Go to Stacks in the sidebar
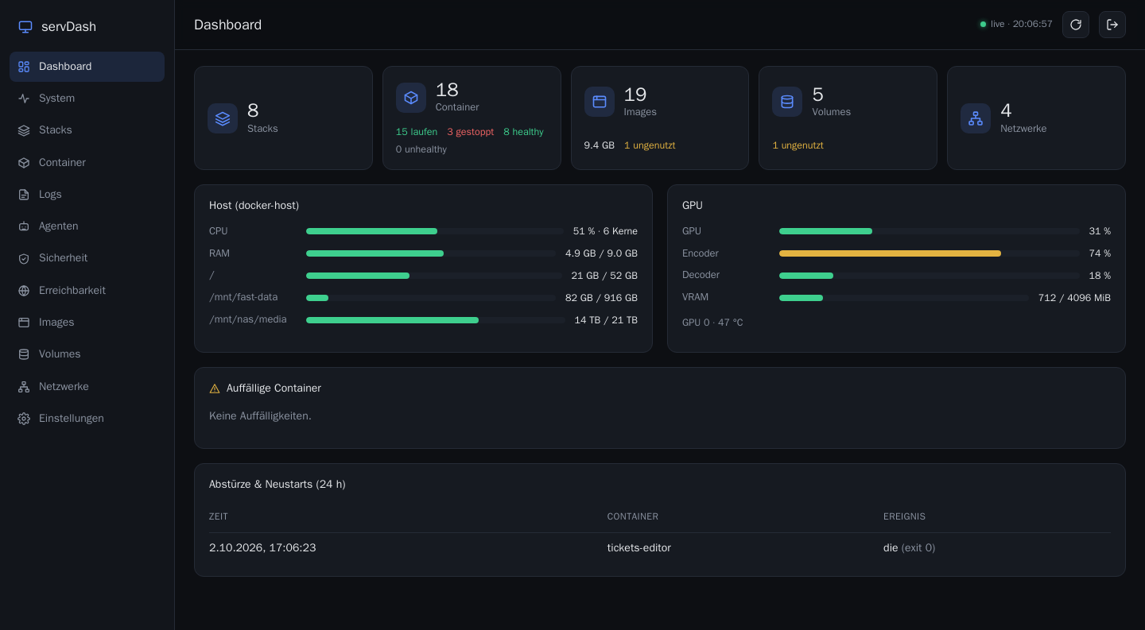This screenshot has height=630, width=1145. [87, 130]
